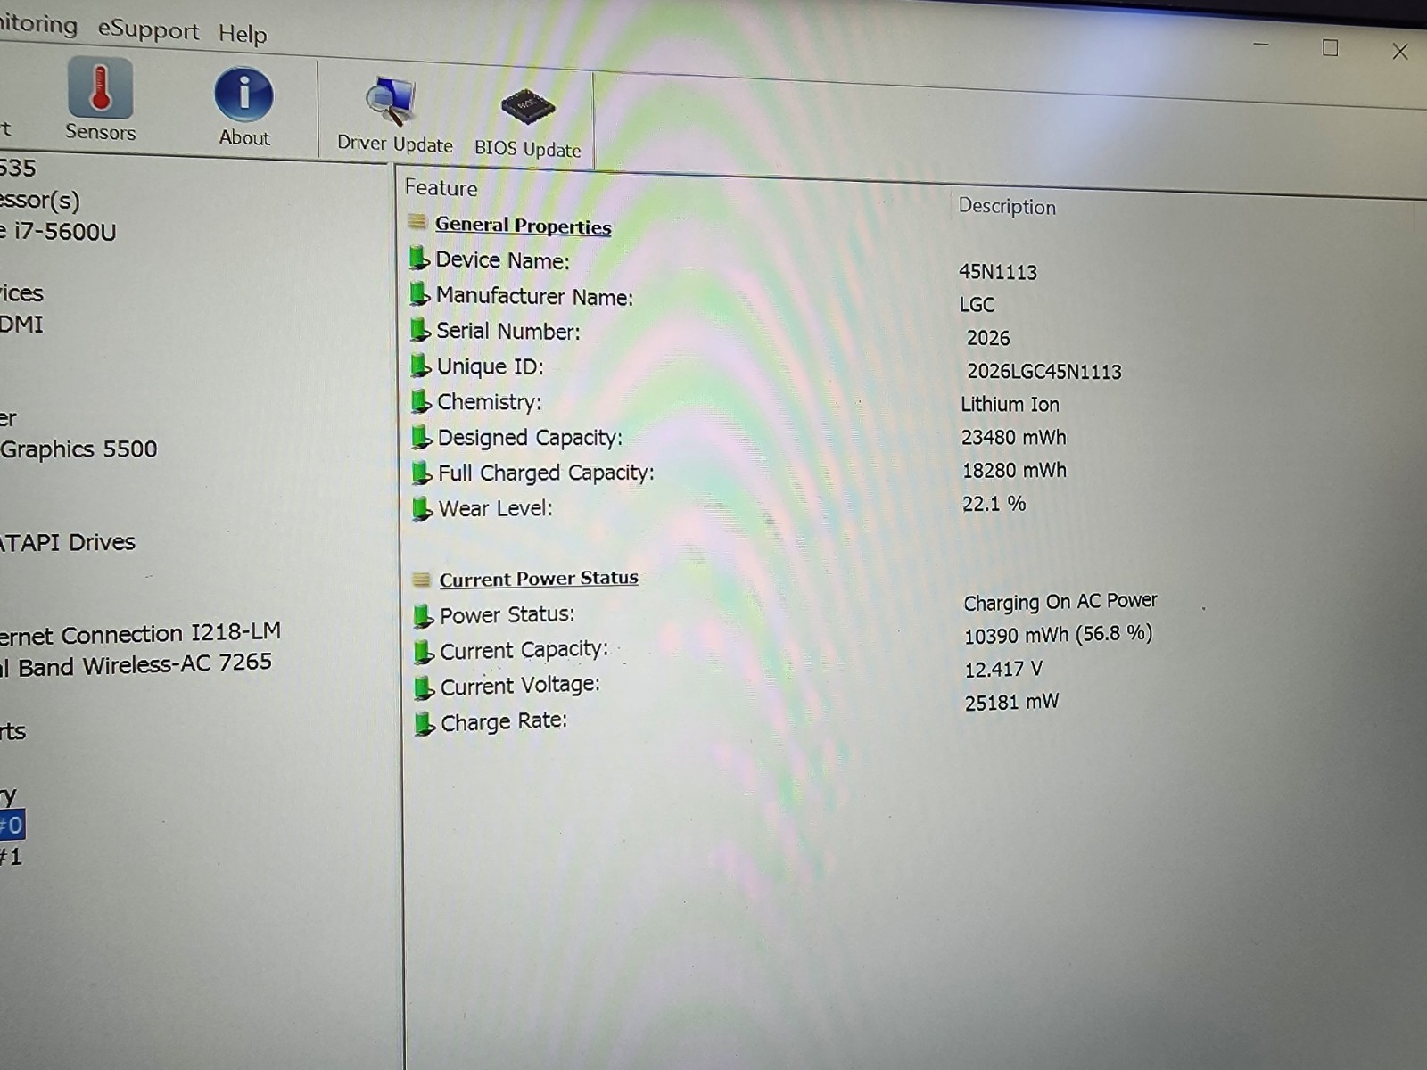Image resolution: width=1427 pixels, height=1070 pixels.
Task: Select the Connection I218-LM tree item
Action: click(x=140, y=634)
